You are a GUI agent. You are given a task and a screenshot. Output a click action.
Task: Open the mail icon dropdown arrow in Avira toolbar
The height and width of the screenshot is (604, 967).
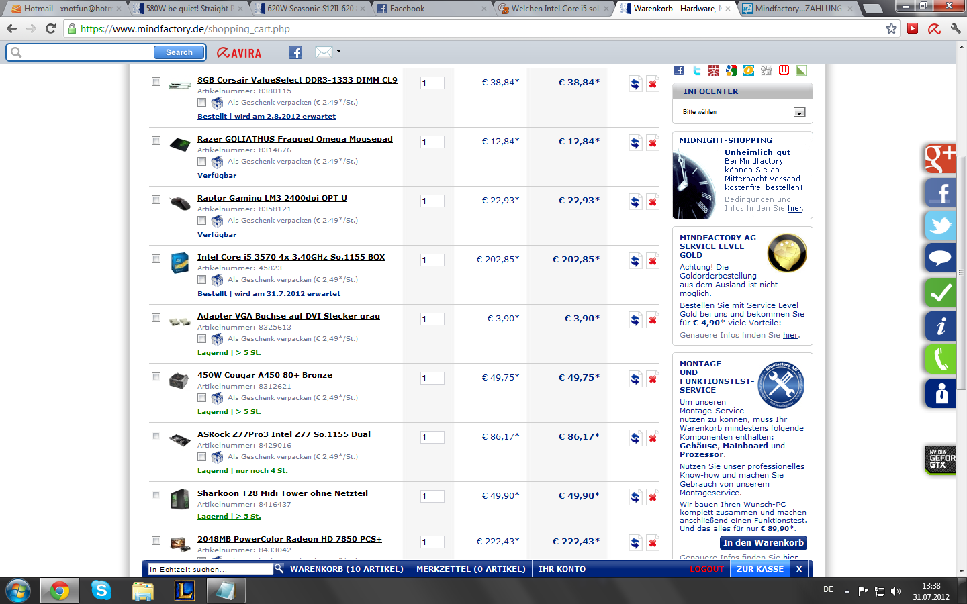tap(338, 52)
